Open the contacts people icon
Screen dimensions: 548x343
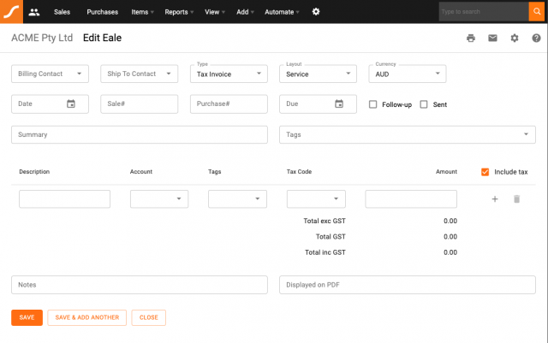pos(34,12)
